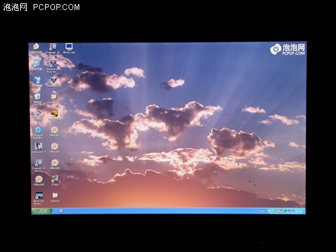Click second Quick Launch icon on taskbar
The height and width of the screenshot is (252, 336).
(x=61, y=211)
